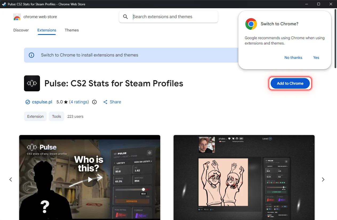
Task: Click the Pulse extension logo icon
Action: click(32, 83)
